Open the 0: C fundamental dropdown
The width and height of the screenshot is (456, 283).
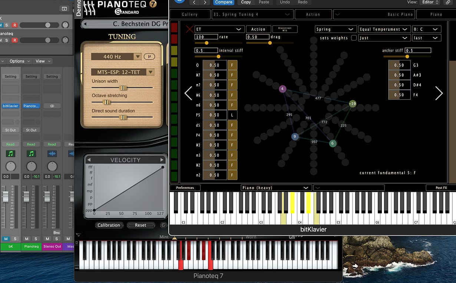pos(426,29)
